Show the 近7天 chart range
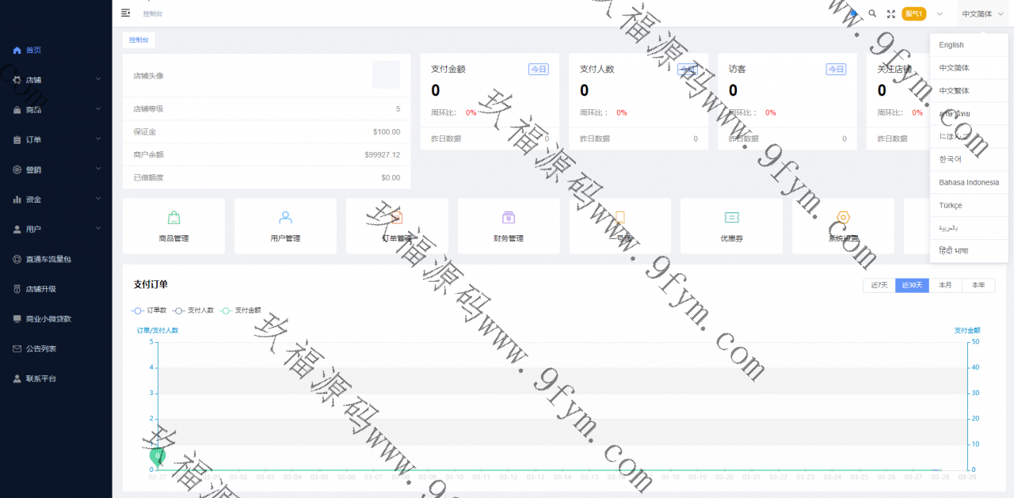Image resolution: width=1014 pixels, height=498 pixels. click(879, 286)
